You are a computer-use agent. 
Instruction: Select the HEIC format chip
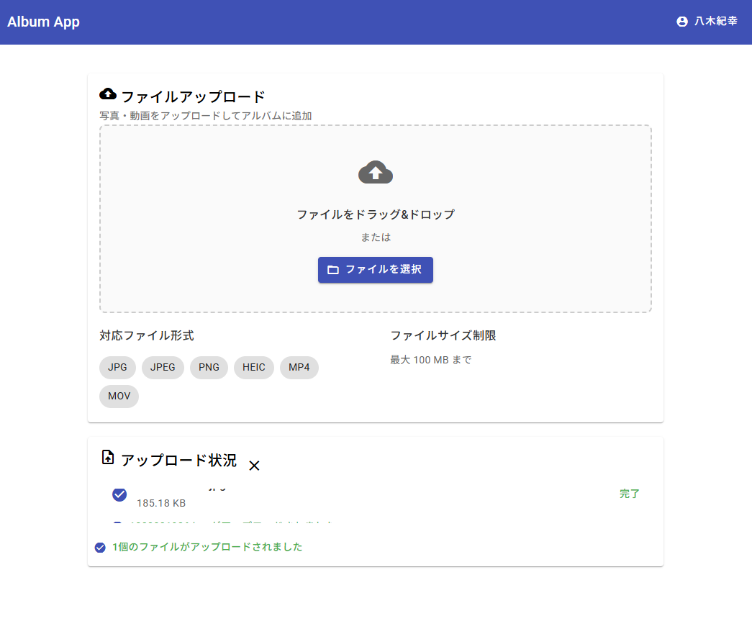[x=253, y=367]
